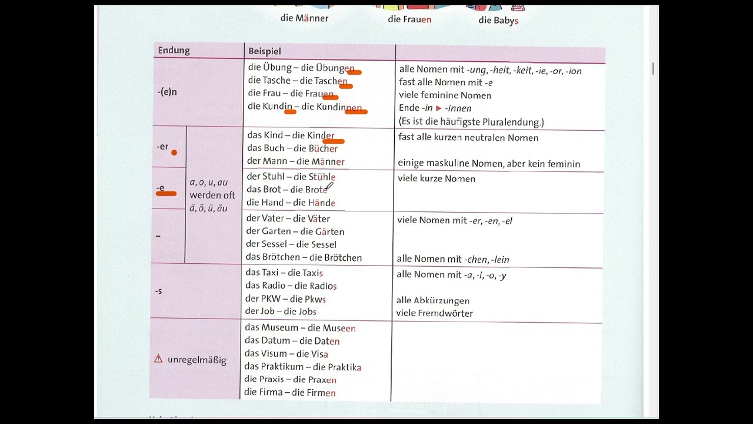This screenshot has height=424, width=753.
Task: Click the row 'der Stuhl – die Stühle'
Action: click(291, 177)
